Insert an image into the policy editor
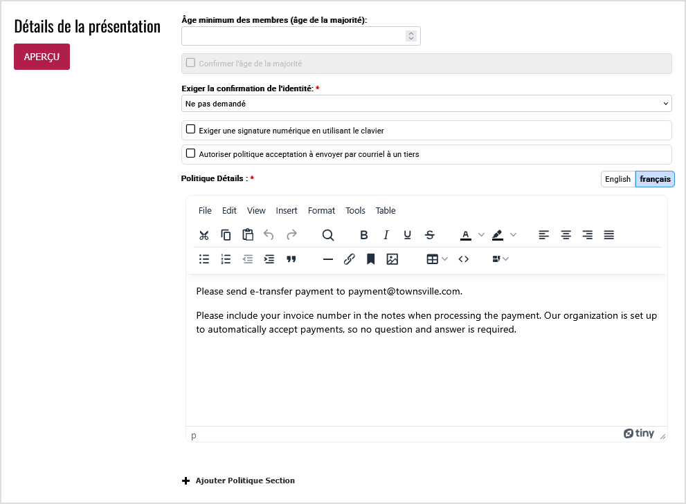686x504 pixels. point(392,259)
